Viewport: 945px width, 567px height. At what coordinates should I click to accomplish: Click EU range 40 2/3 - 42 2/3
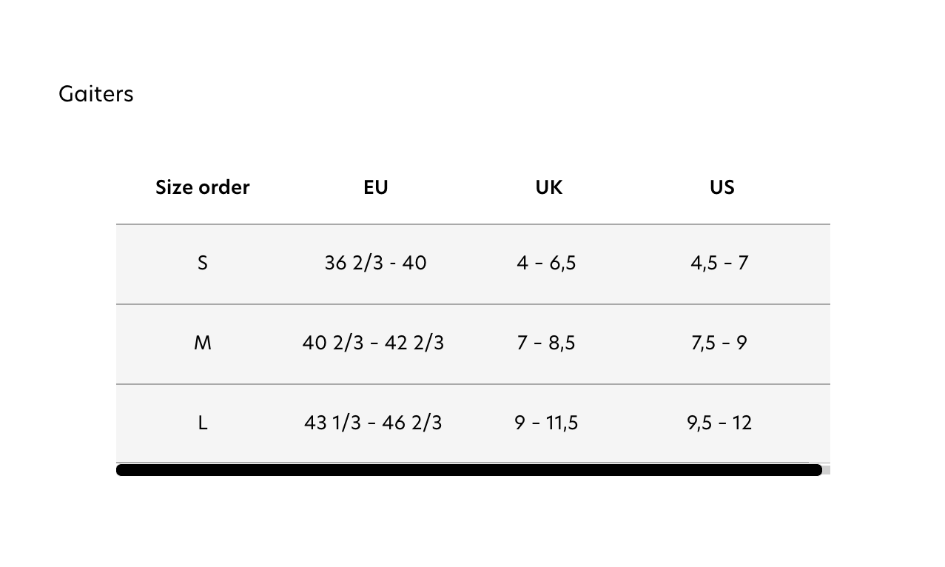(373, 343)
